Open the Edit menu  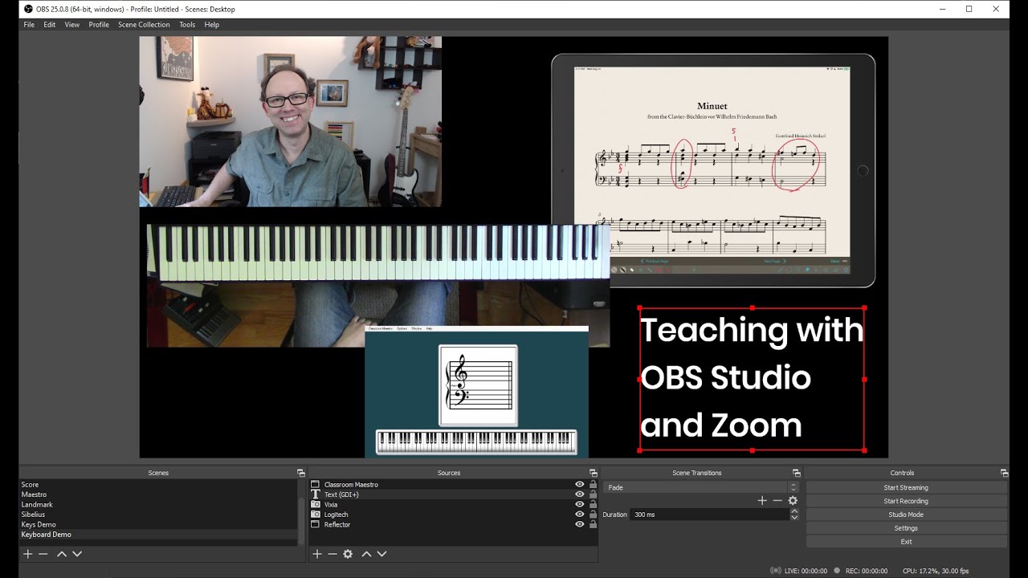point(50,25)
